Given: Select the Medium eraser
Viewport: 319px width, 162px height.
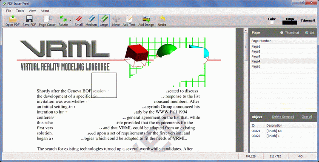Looking at the screenshot, I should click(91, 21).
